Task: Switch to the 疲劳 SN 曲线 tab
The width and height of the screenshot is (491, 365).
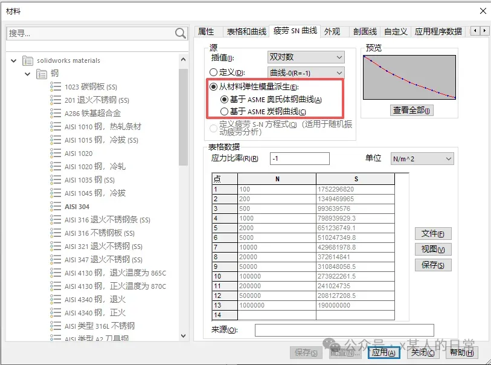Action: (x=295, y=31)
